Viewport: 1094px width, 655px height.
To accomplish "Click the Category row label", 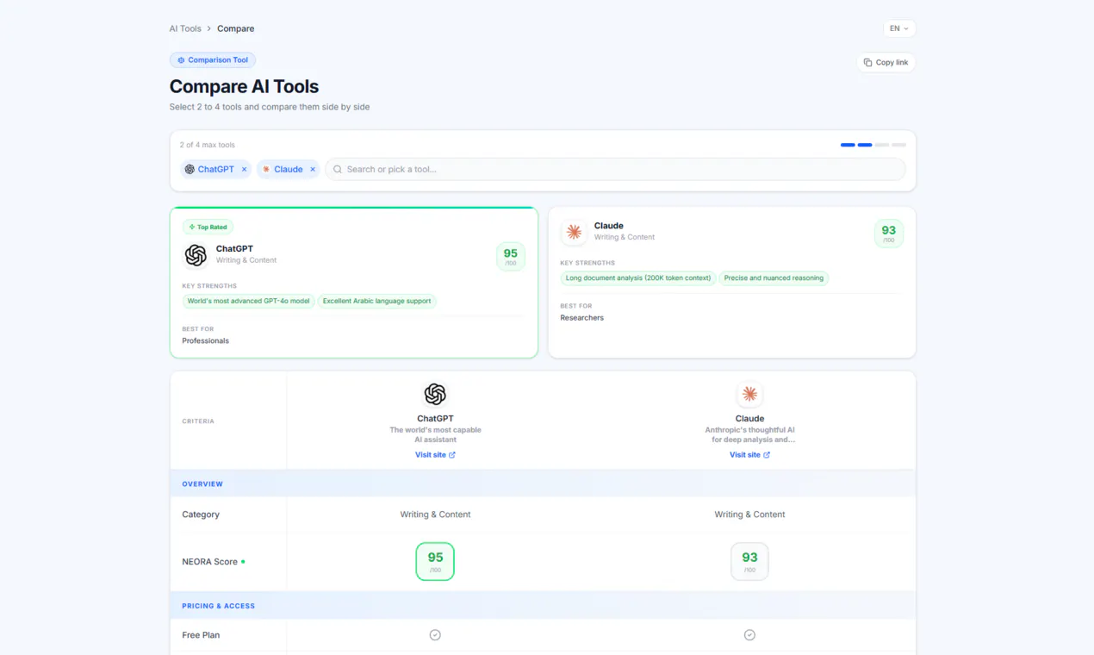I will [x=201, y=514].
